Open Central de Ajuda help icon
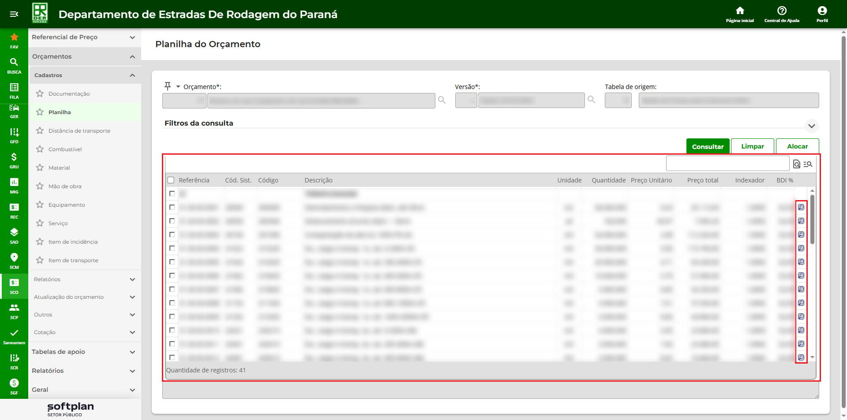This screenshot has height=420, width=847. [782, 11]
